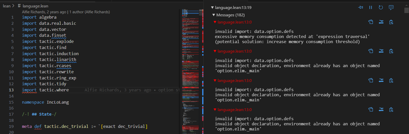This screenshot has width=409, height=134.
Task: Click indent-lines icon on the first error message
Action: point(381,22)
